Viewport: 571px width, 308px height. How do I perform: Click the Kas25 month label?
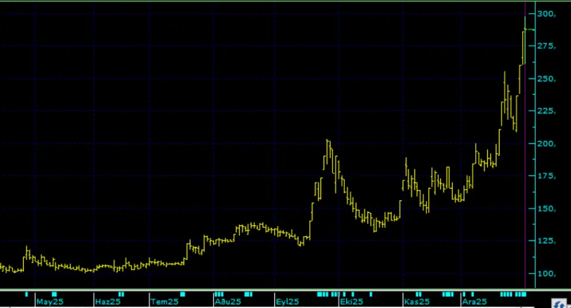pos(416,302)
